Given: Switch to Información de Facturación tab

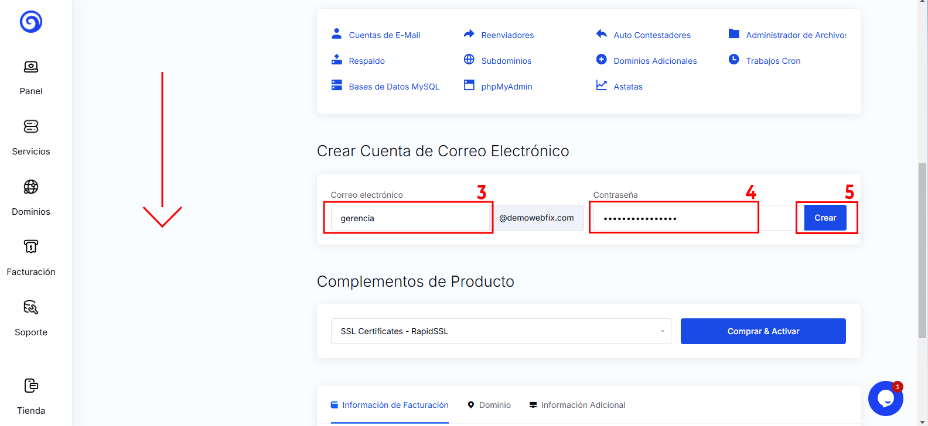Looking at the screenshot, I should (x=390, y=405).
